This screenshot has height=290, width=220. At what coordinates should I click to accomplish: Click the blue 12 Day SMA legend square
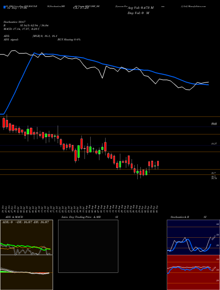[4, 7]
